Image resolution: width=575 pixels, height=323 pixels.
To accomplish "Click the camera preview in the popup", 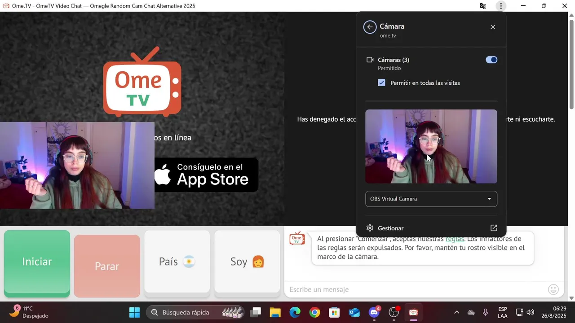I will [431, 146].
